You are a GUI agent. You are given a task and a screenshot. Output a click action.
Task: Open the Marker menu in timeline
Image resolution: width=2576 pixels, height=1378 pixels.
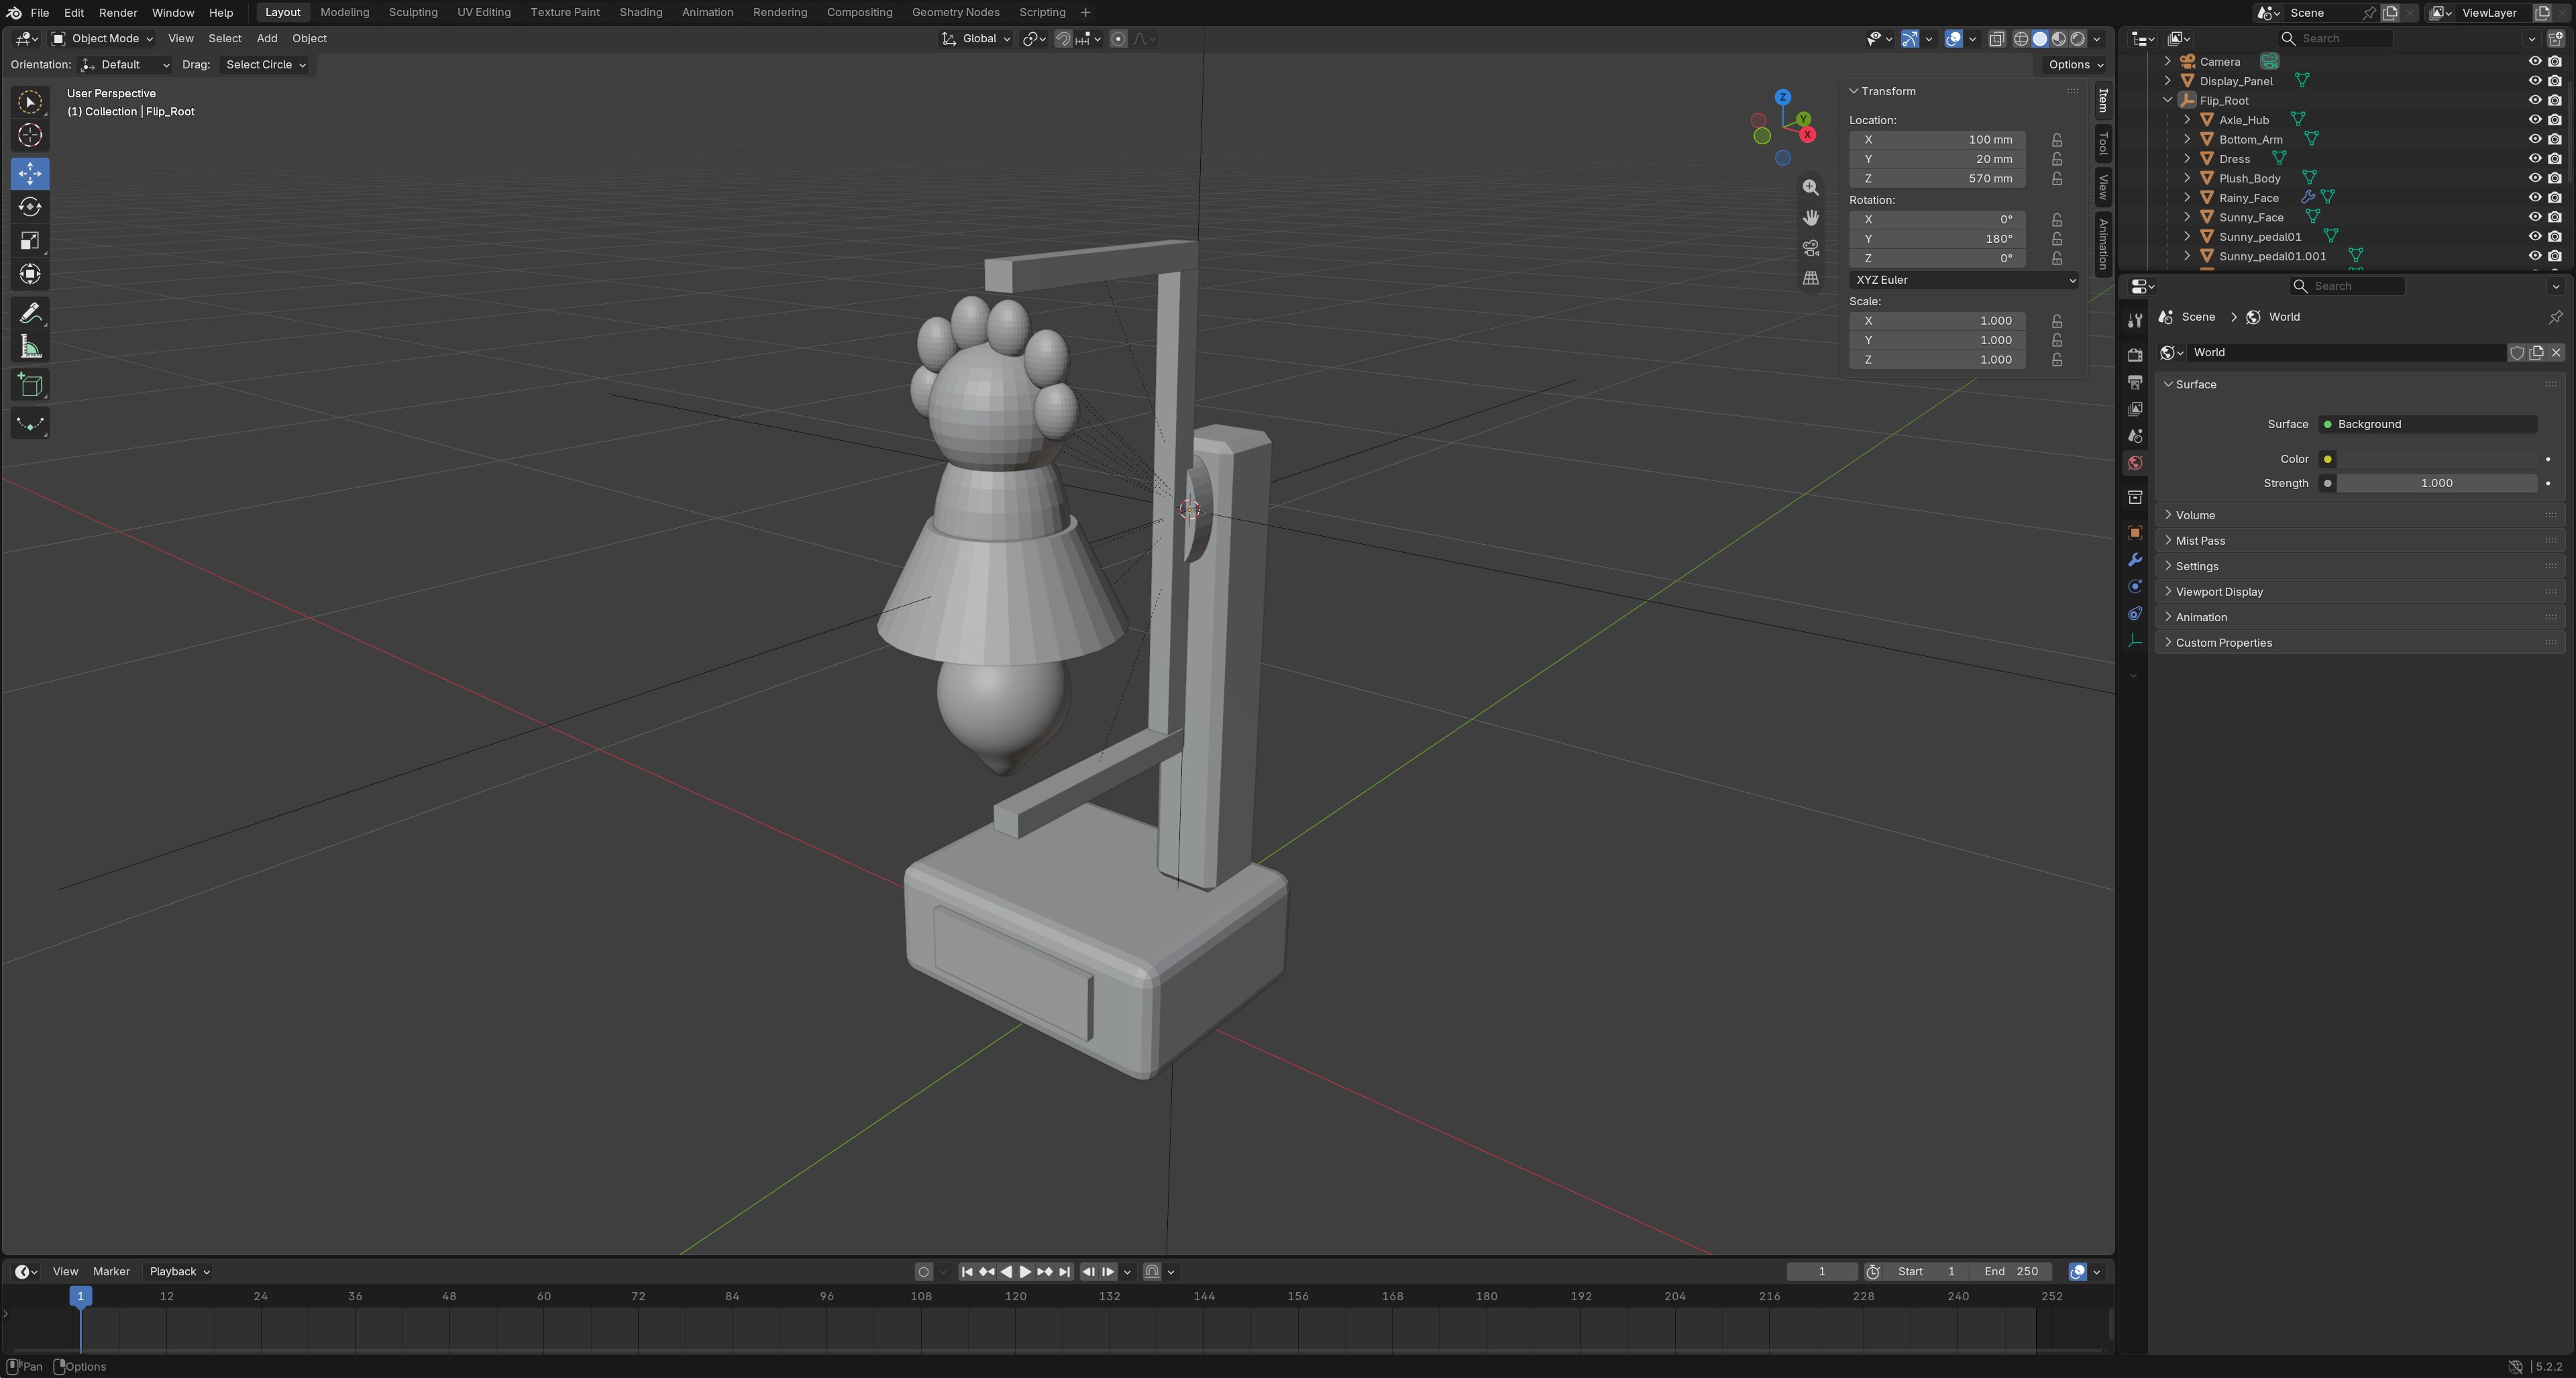point(111,1272)
